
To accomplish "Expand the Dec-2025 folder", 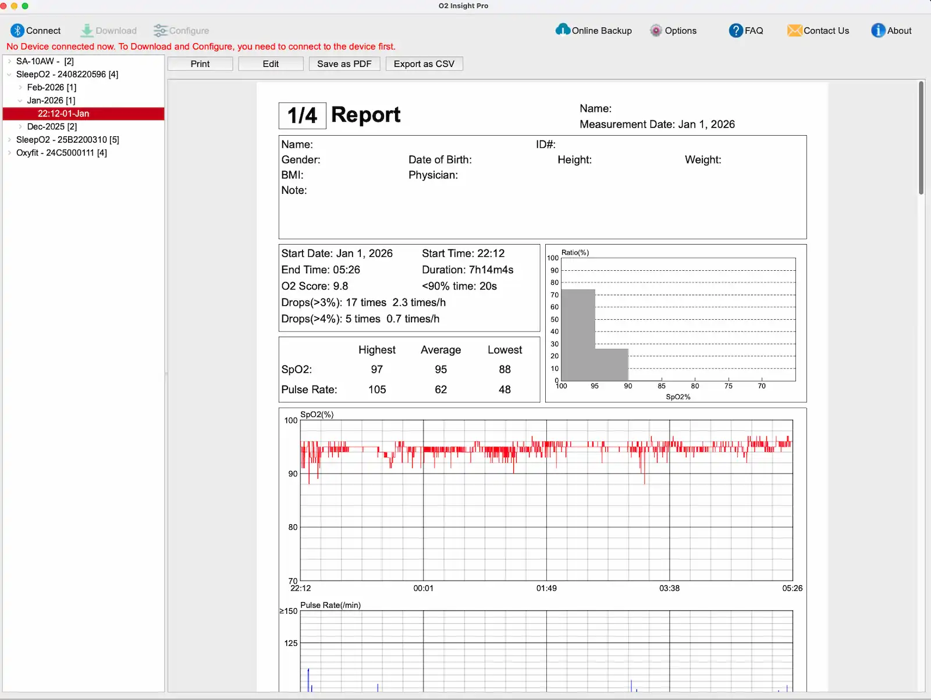I will [21, 126].
